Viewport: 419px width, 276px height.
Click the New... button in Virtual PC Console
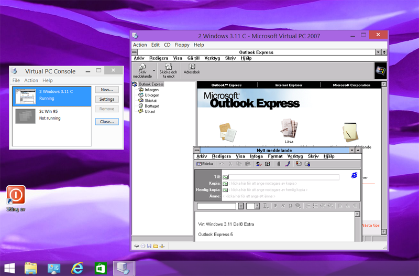pyautogui.click(x=107, y=90)
